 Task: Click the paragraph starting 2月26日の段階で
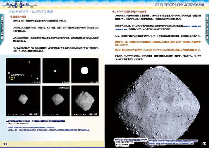tap(56, 39)
